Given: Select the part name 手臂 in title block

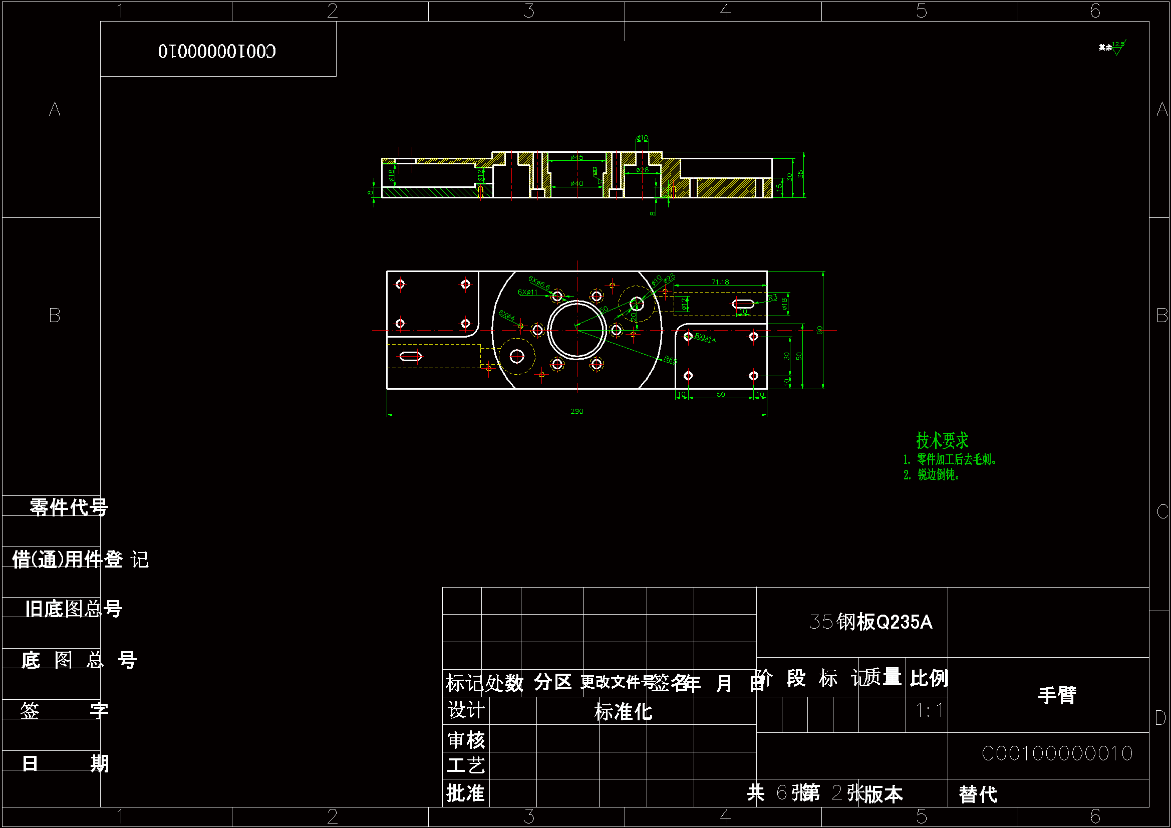Looking at the screenshot, I should (x=1057, y=695).
